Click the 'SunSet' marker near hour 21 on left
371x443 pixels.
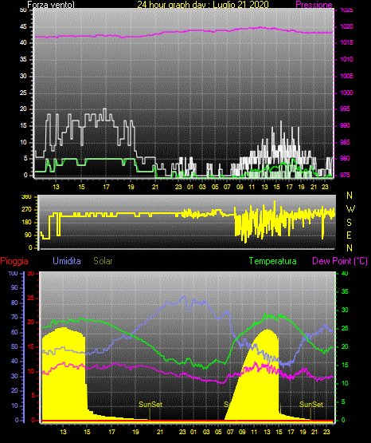[x=150, y=405]
